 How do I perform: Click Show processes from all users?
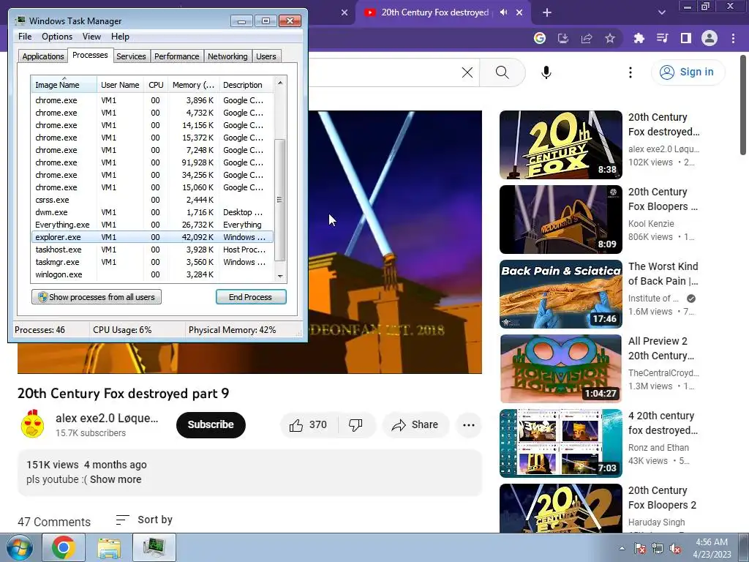coord(97,297)
